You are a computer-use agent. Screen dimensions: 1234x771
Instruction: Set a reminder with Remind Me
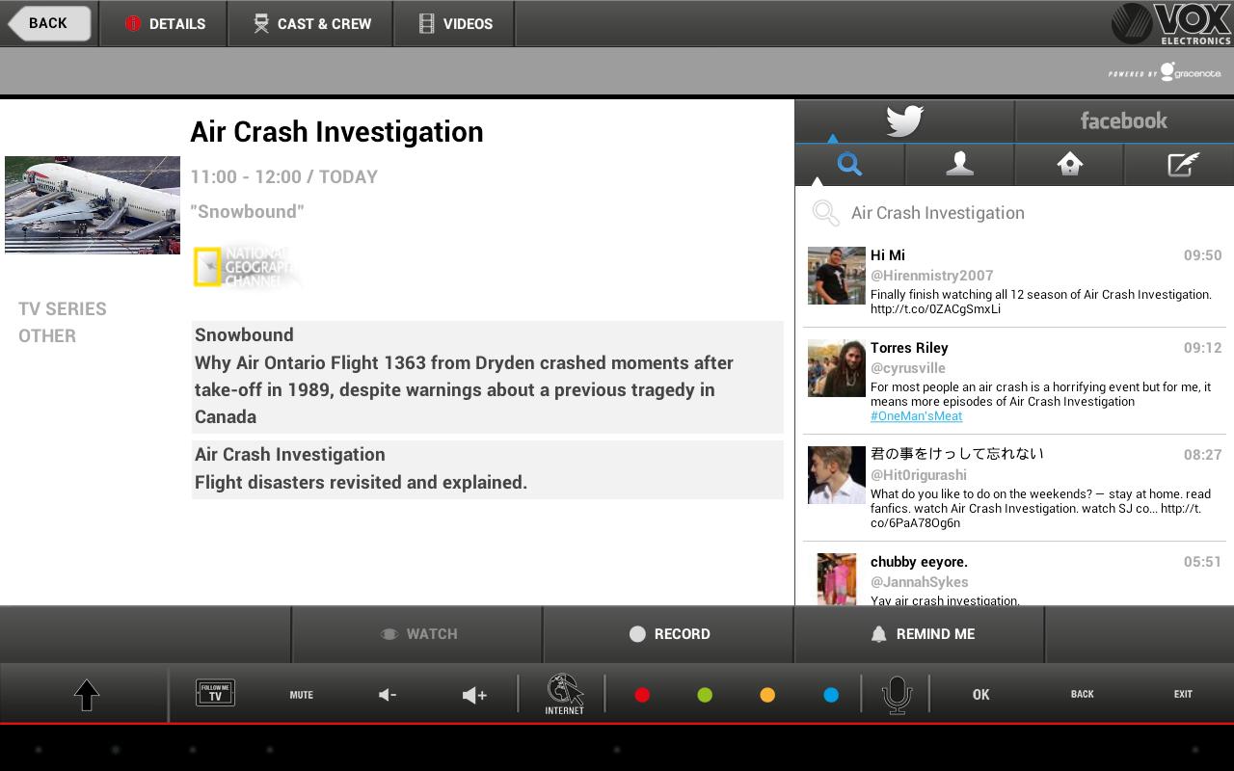coord(921,634)
